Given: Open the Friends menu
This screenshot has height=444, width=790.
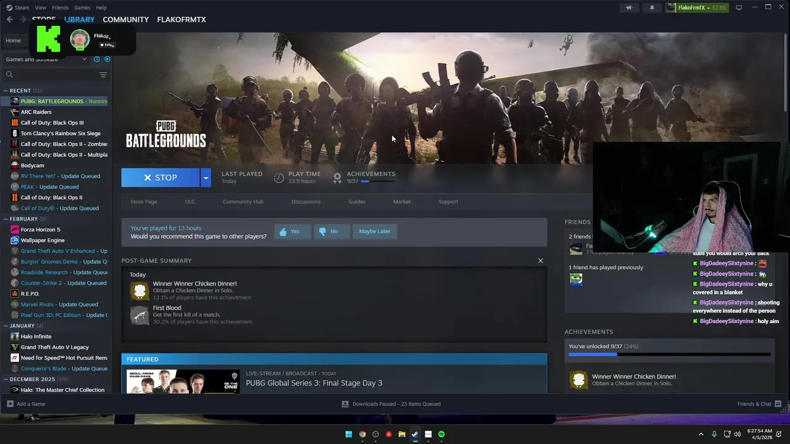Looking at the screenshot, I should (60, 7).
